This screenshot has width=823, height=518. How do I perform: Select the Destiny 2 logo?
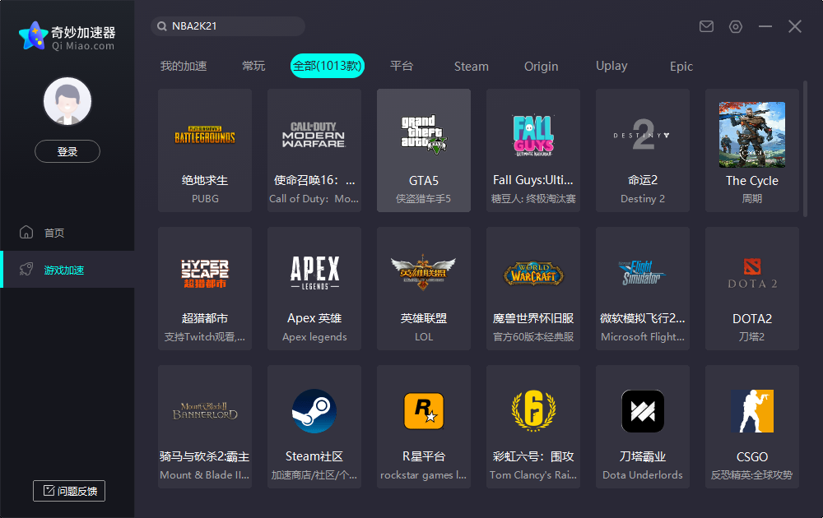point(643,136)
